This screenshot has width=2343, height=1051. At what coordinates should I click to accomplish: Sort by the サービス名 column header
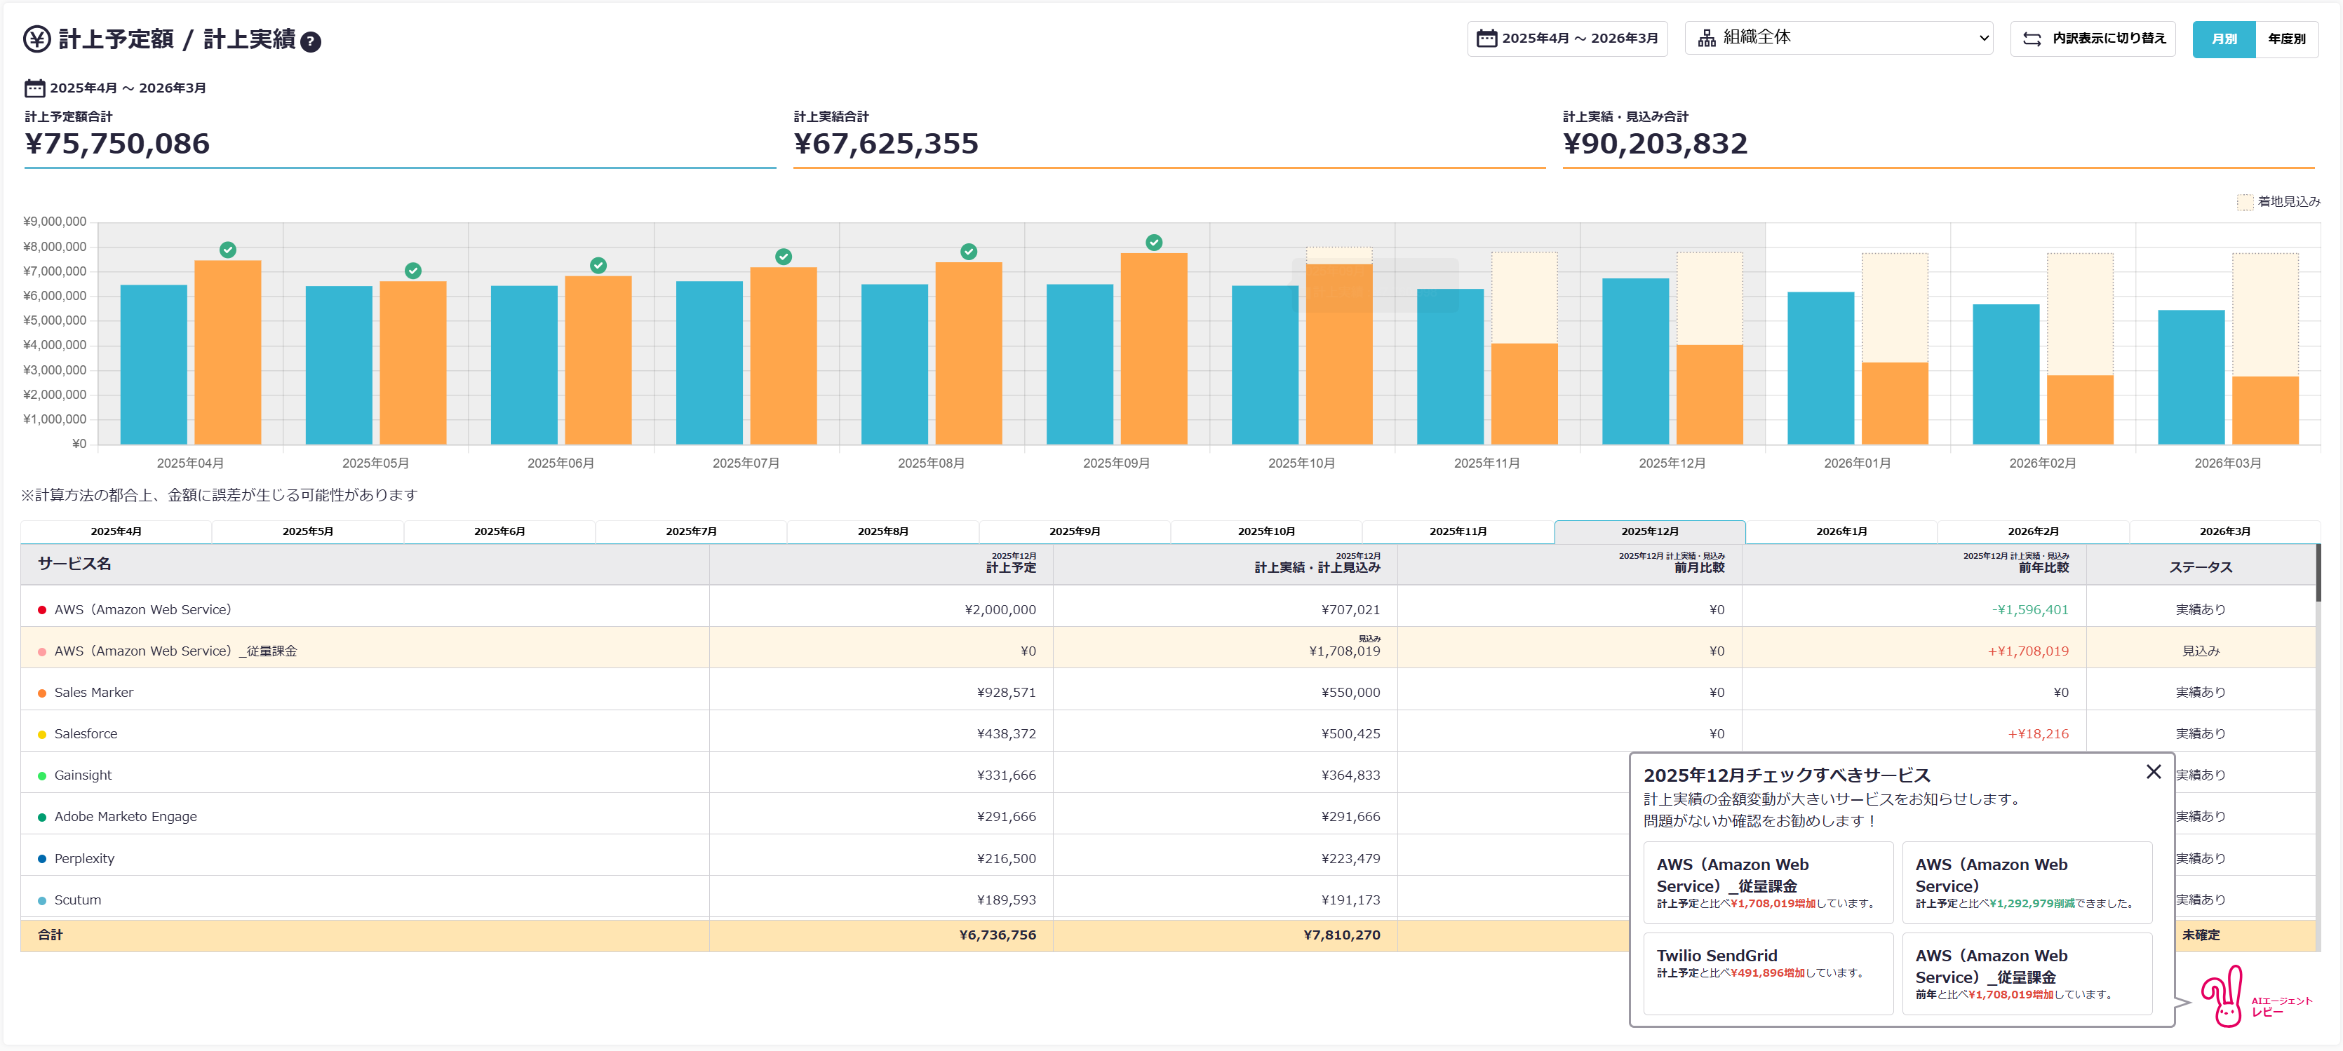pos(74,564)
